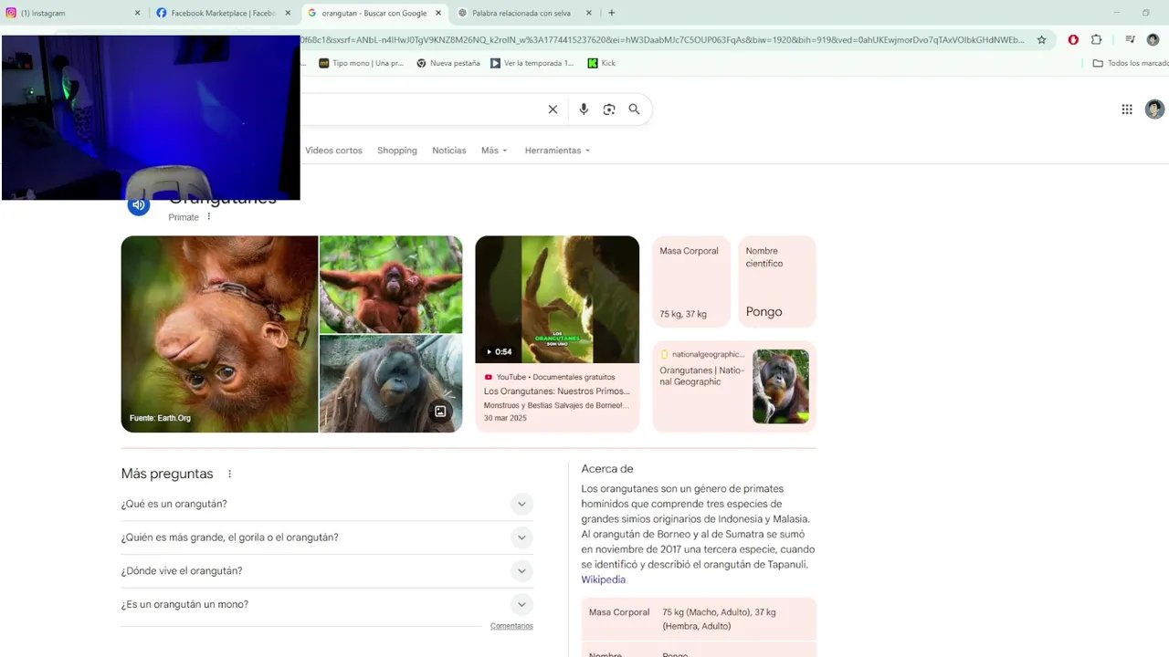Open the media control icon in toolbar

(x=1130, y=40)
